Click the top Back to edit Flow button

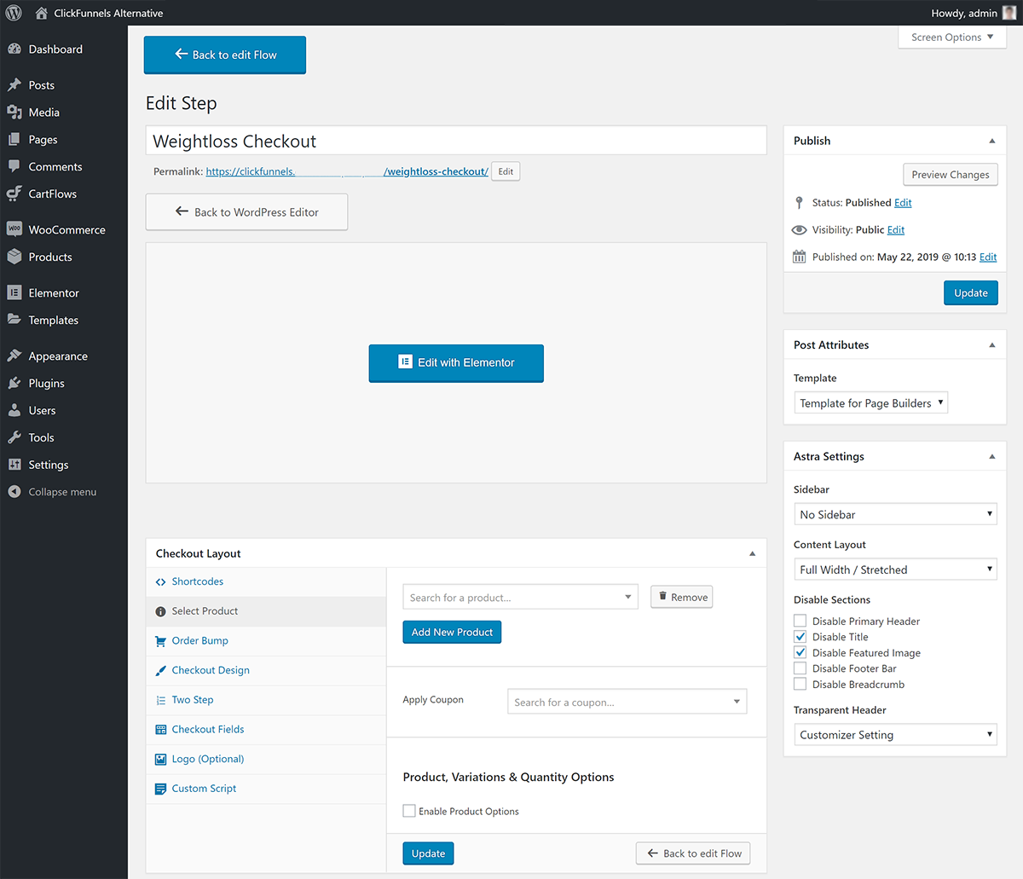click(225, 55)
